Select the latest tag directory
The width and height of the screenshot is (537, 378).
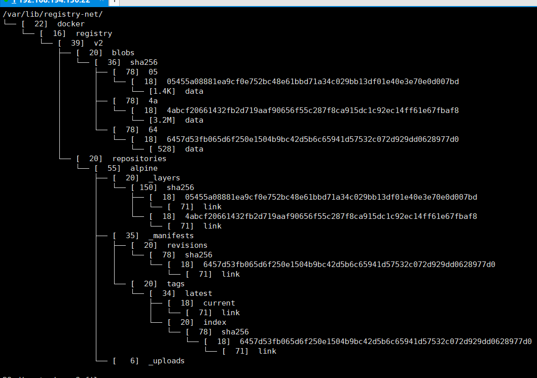click(199, 293)
